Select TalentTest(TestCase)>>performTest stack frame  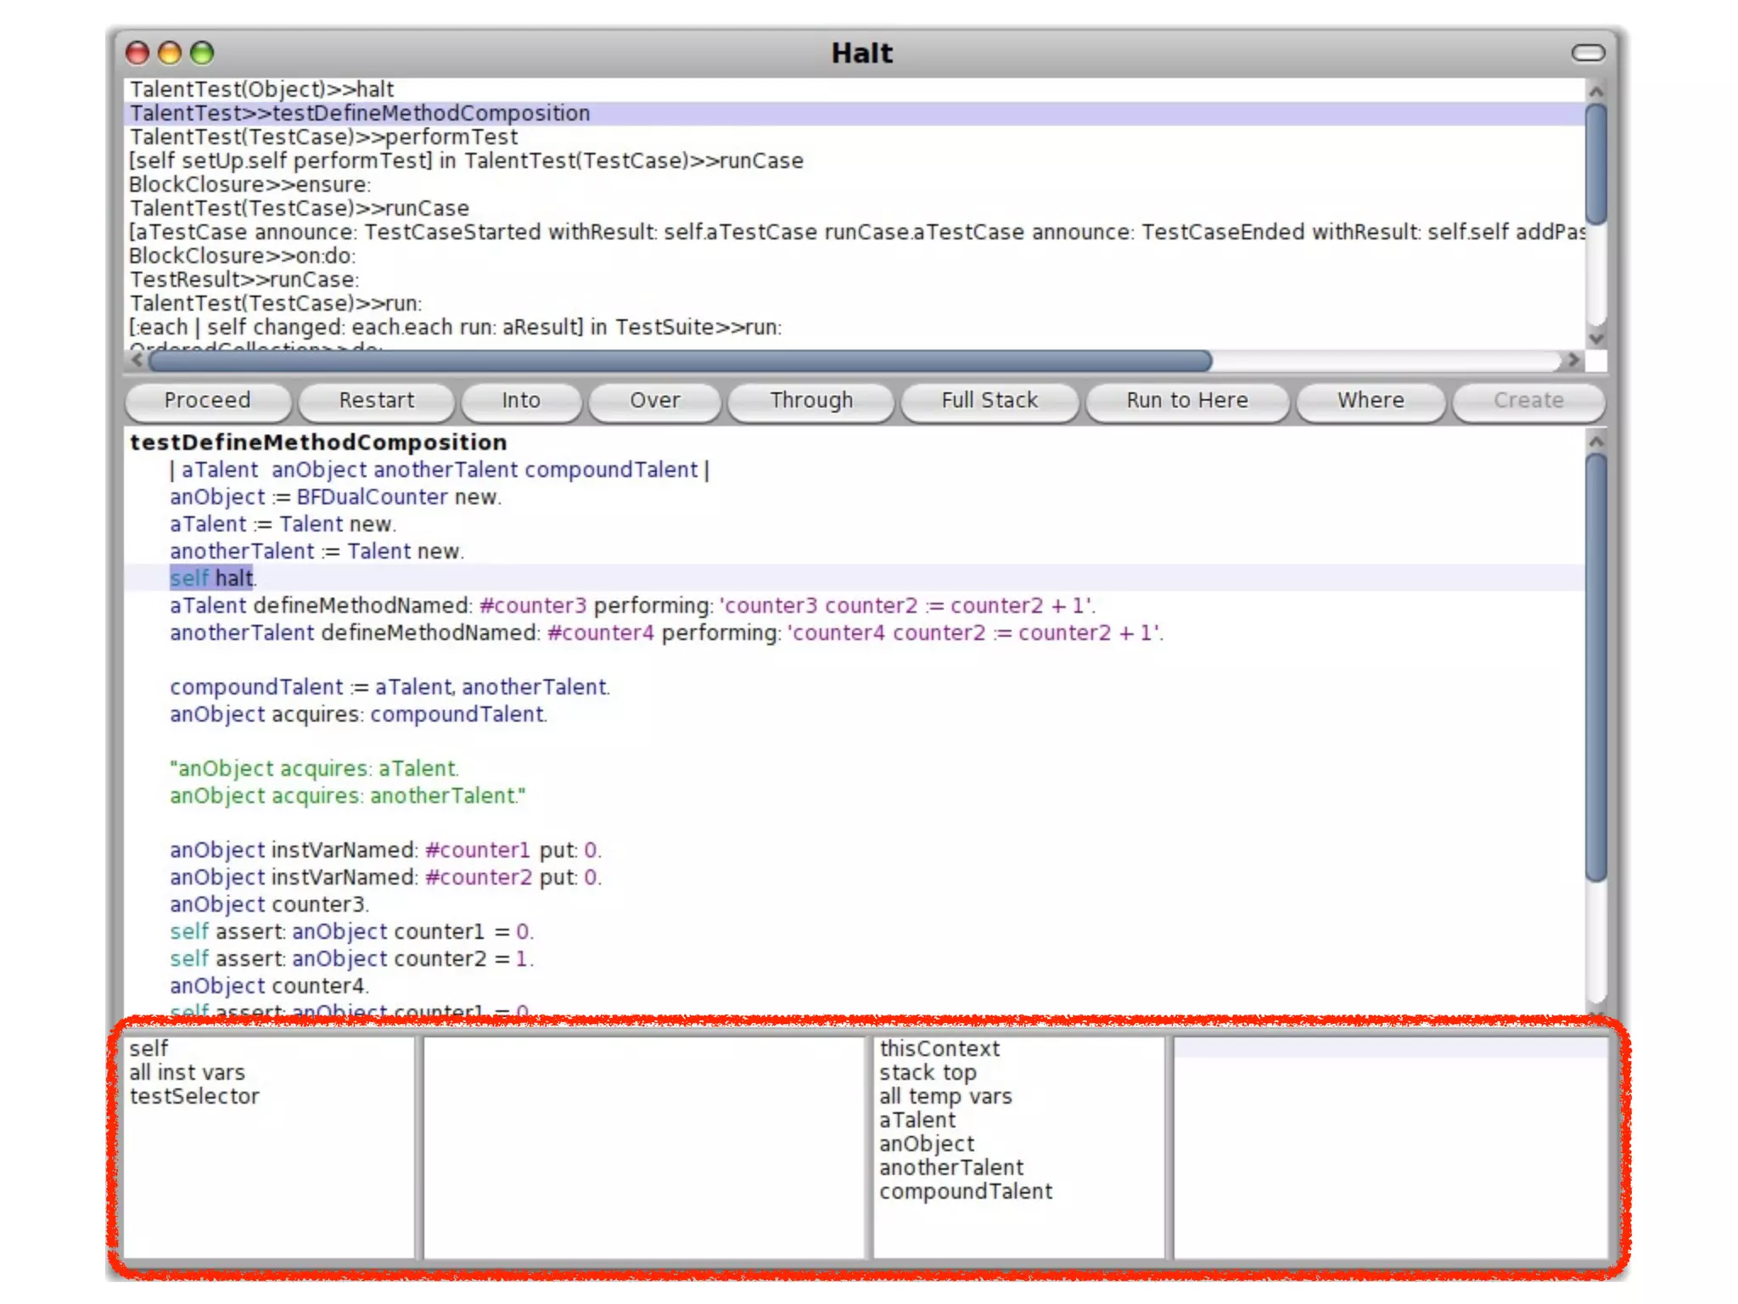[x=323, y=138]
